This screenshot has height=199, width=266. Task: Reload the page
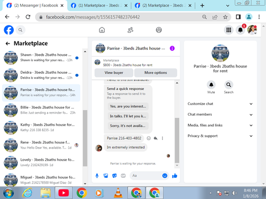28,17
